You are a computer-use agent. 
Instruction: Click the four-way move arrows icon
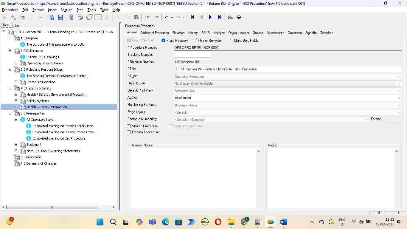[x=239, y=17]
